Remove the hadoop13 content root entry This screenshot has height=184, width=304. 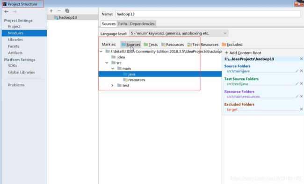click(x=301, y=59)
